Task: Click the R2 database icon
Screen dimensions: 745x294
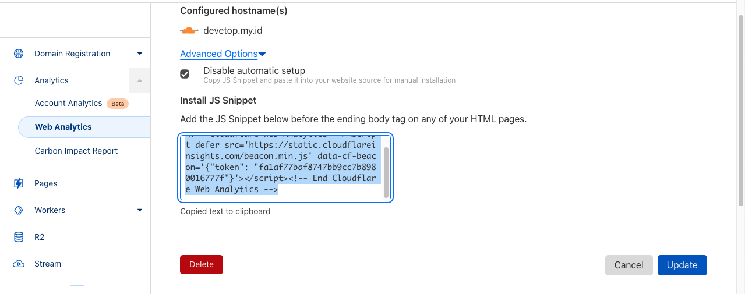Action: coord(19,237)
